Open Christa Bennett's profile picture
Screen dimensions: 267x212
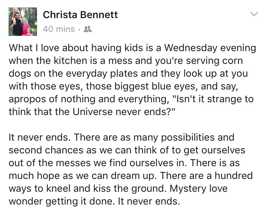23,22
